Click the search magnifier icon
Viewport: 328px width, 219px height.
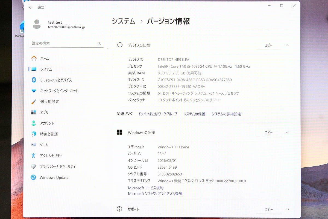99,43
